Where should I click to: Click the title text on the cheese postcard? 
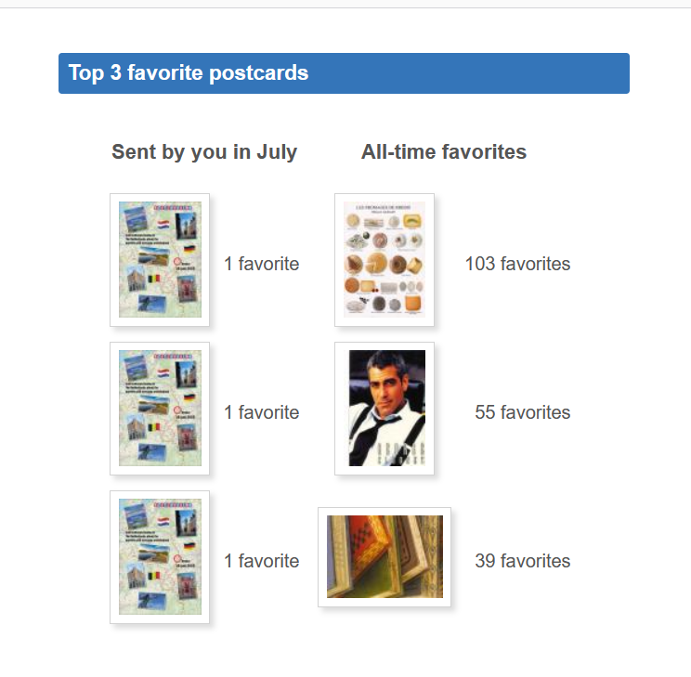point(384,207)
